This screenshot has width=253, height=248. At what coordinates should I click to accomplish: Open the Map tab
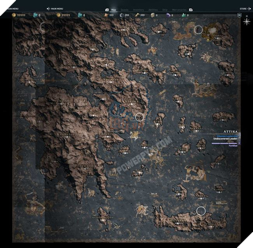[x=113, y=10]
